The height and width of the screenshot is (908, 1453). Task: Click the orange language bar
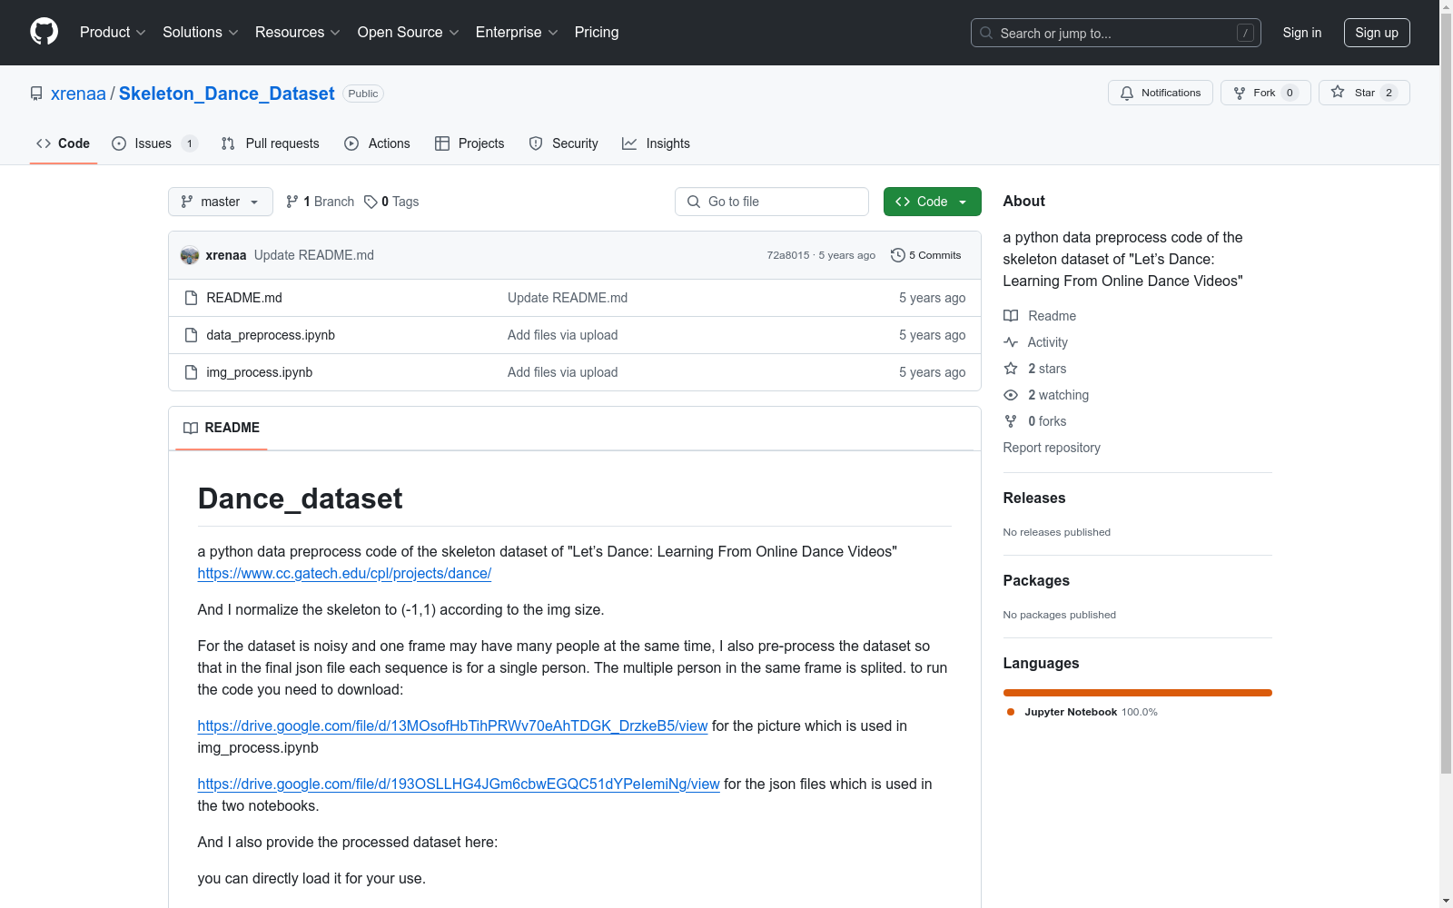(1138, 693)
